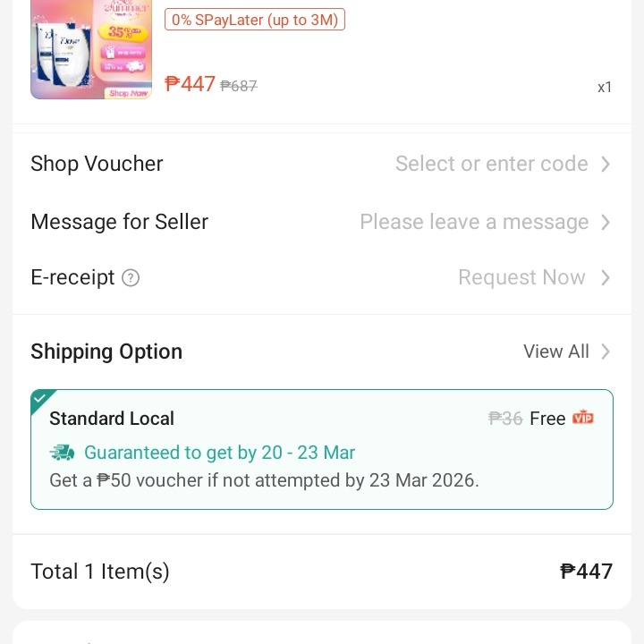Tap the E-receipt help question mark icon
Screen dimensions: 644x644
[x=131, y=278]
